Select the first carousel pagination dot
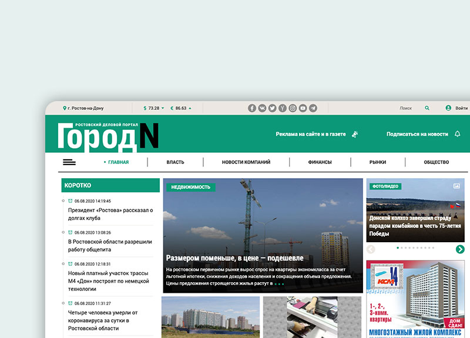 pyautogui.click(x=398, y=247)
